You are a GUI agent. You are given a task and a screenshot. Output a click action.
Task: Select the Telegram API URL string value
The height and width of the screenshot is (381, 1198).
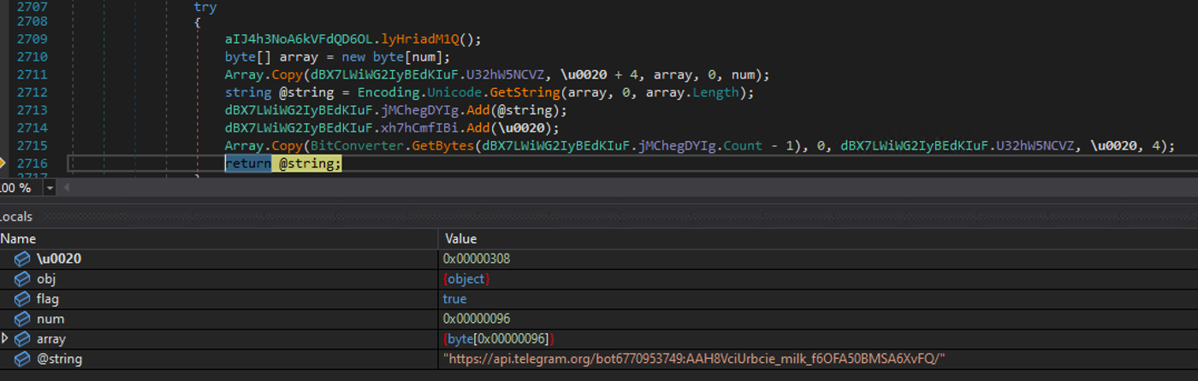tap(693, 360)
